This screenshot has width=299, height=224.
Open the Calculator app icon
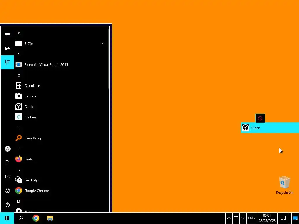18,85
